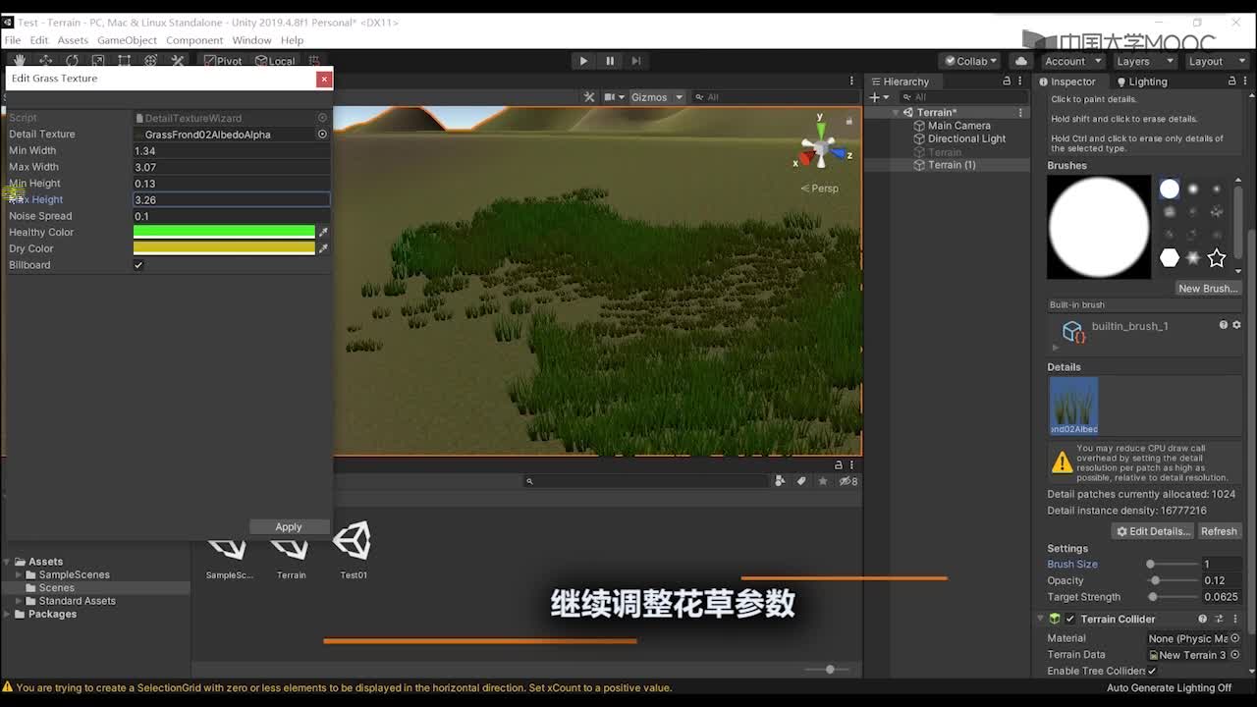
Task: Open the Account dropdown
Action: (x=1072, y=61)
